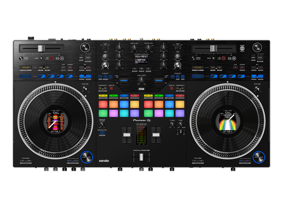Flip the right blue-lit FX paddle lever
The image size is (283, 208).
pyautogui.click(x=159, y=80)
